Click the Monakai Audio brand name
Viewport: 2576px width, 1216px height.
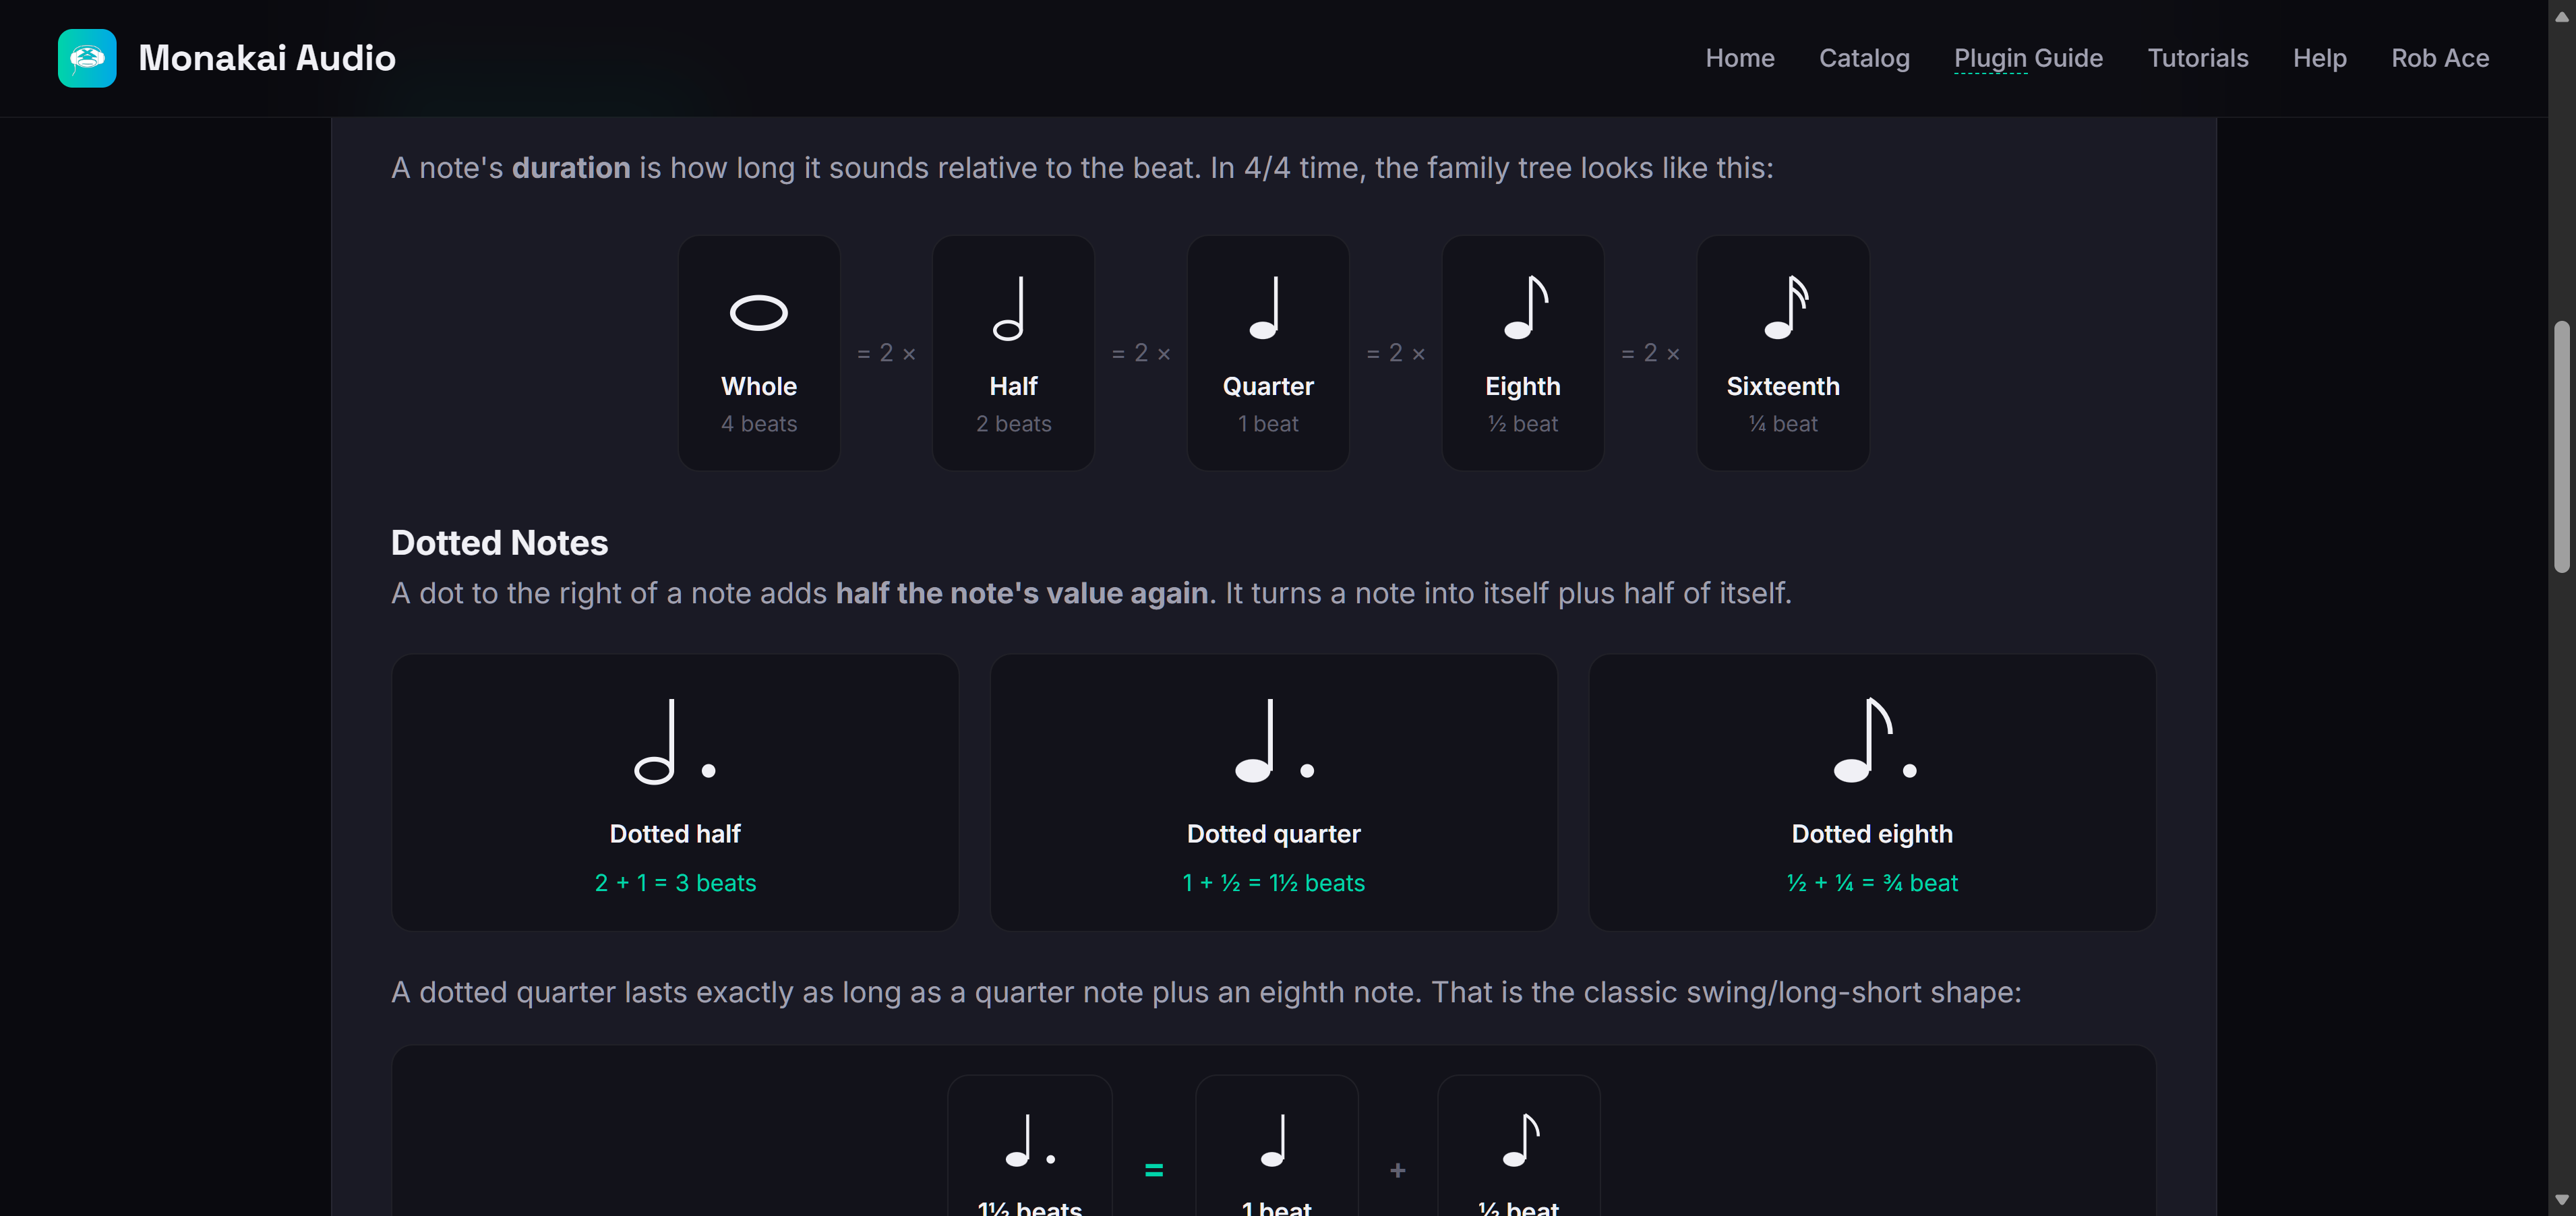click(x=267, y=58)
